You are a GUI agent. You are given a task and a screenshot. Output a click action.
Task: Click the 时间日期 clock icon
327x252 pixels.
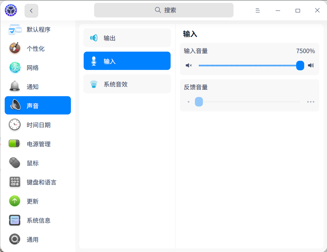(15, 124)
